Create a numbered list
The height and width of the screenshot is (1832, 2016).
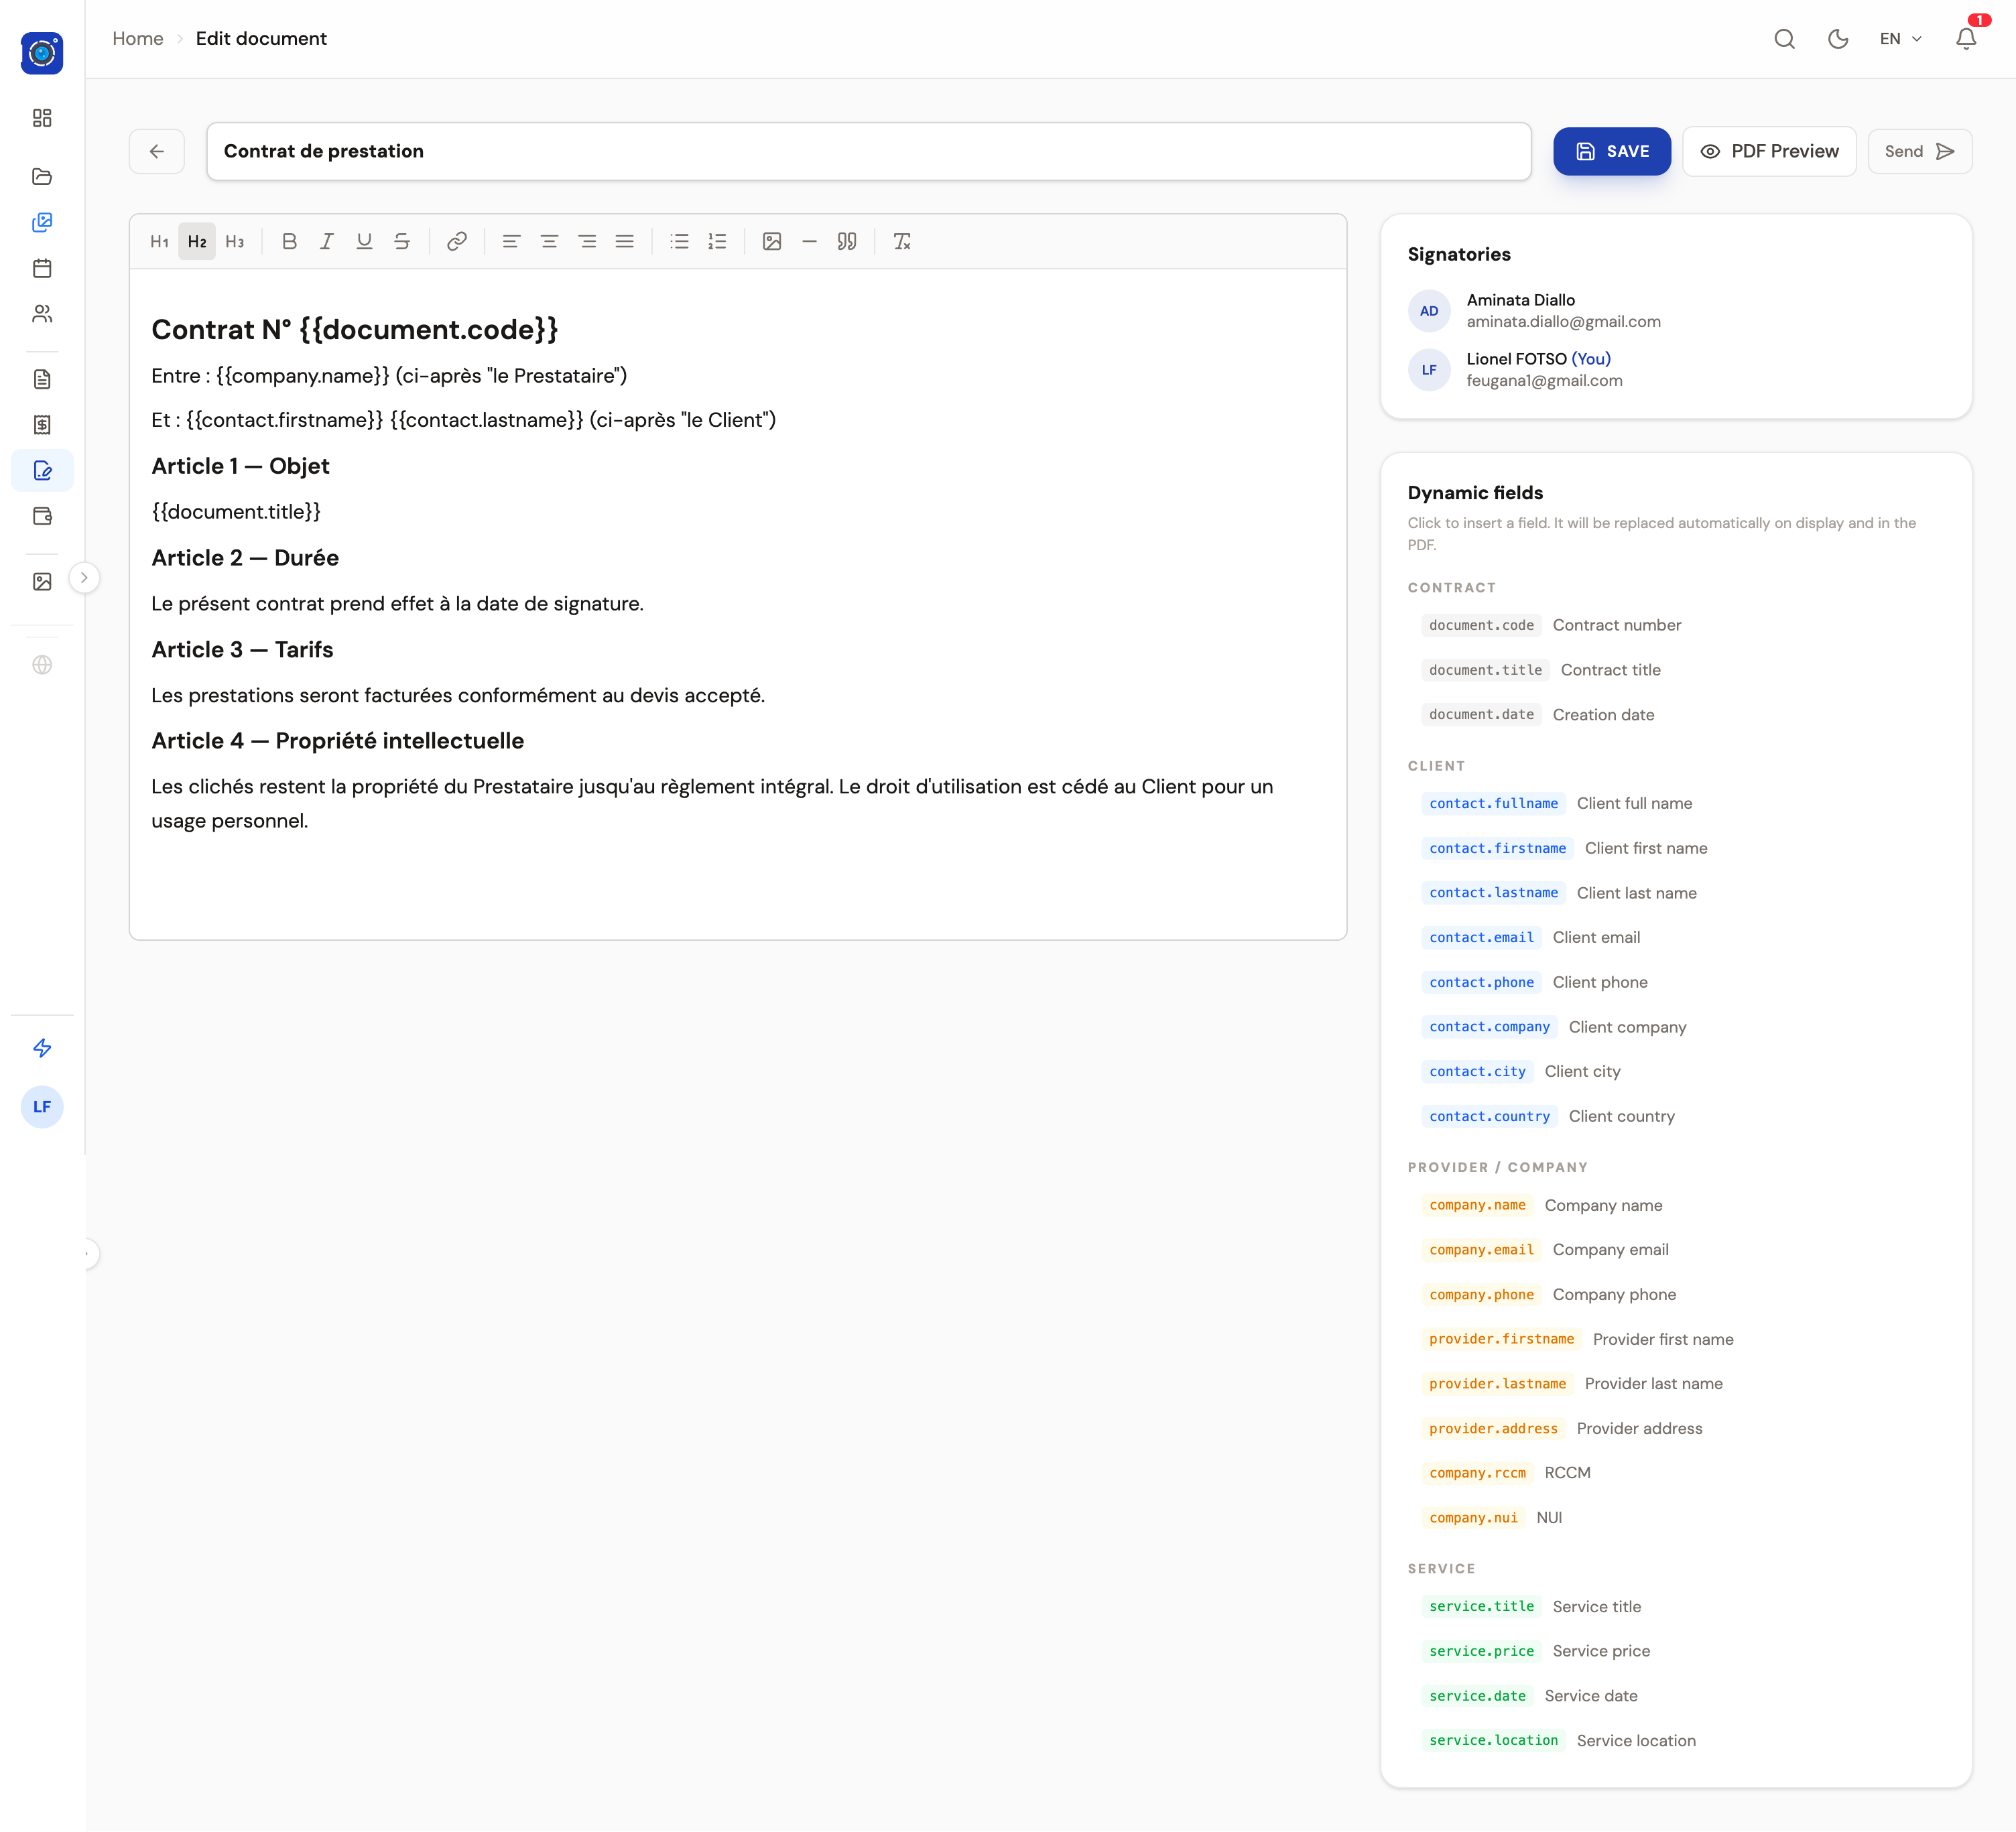point(717,241)
